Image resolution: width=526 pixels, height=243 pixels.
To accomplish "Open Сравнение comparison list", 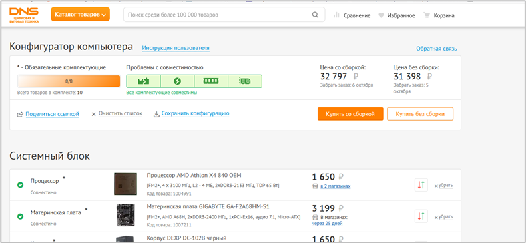I will (357, 15).
